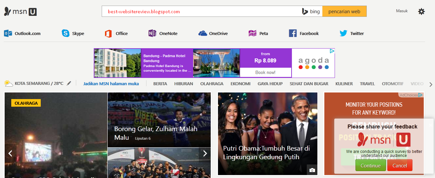Open the Twitter bird icon
Viewport: 435px width, 178px height.
pyautogui.click(x=344, y=33)
